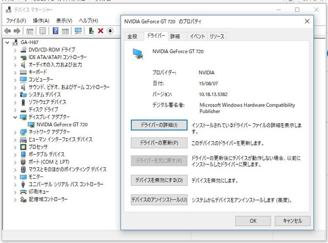Image resolution: width=328 pixels, height=243 pixels.
Task: Select the ディスプレイ アダプター tree label
Action: pyautogui.click(x=49, y=117)
